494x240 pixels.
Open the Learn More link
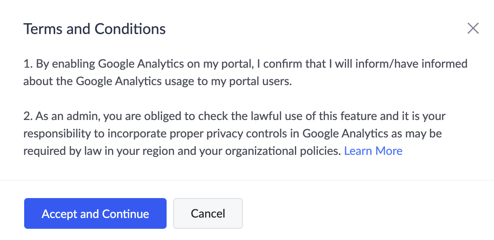pyautogui.click(x=373, y=151)
